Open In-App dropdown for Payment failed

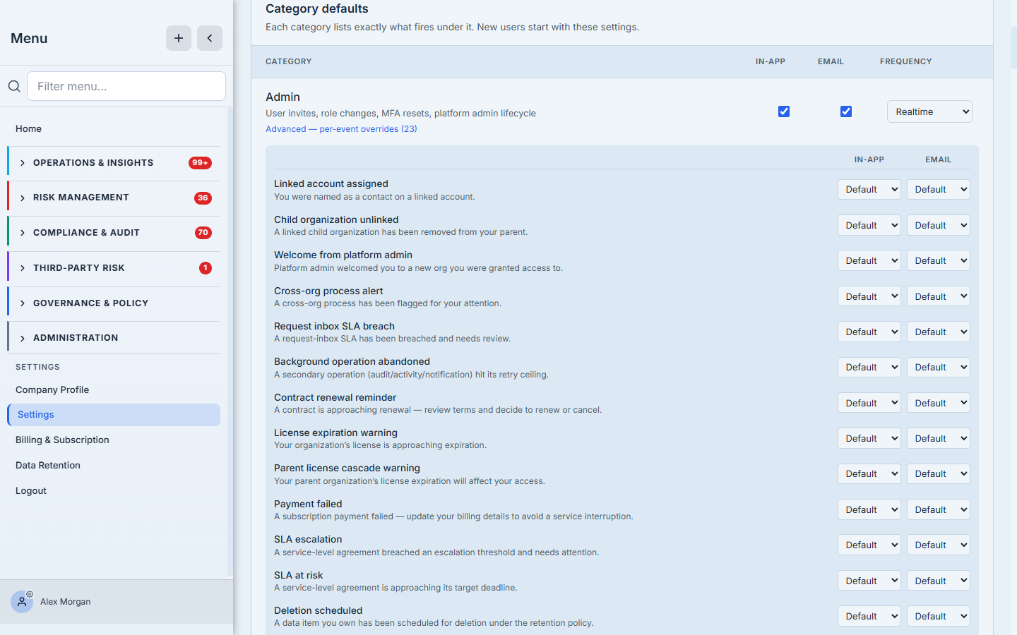(x=869, y=509)
